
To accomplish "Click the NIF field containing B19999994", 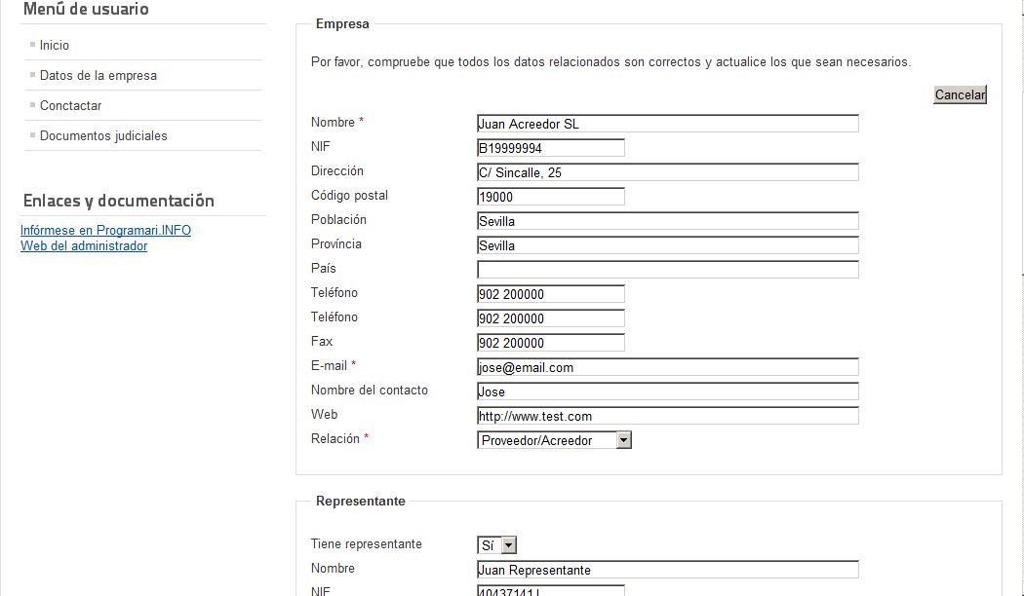I will click(549, 147).
